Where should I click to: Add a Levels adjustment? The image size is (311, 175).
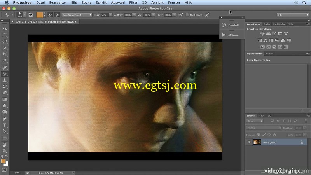click(x=268, y=34)
